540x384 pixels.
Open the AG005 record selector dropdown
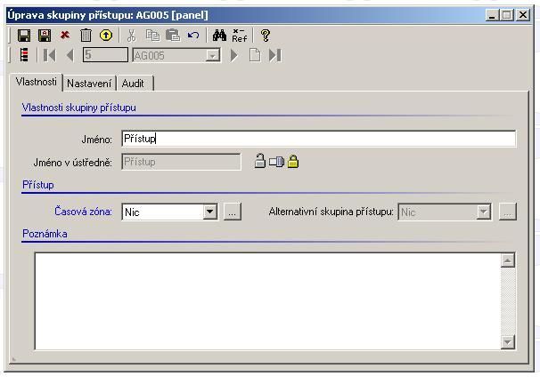tap(212, 55)
